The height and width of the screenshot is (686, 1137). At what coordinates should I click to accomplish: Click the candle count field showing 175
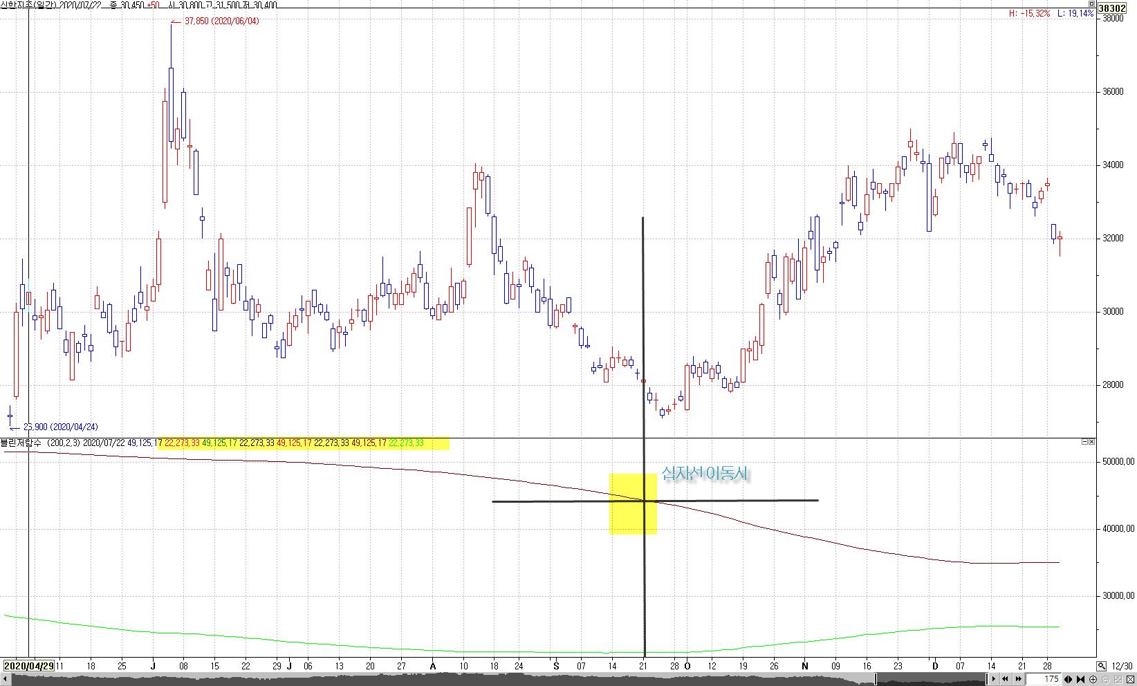[1044, 679]
